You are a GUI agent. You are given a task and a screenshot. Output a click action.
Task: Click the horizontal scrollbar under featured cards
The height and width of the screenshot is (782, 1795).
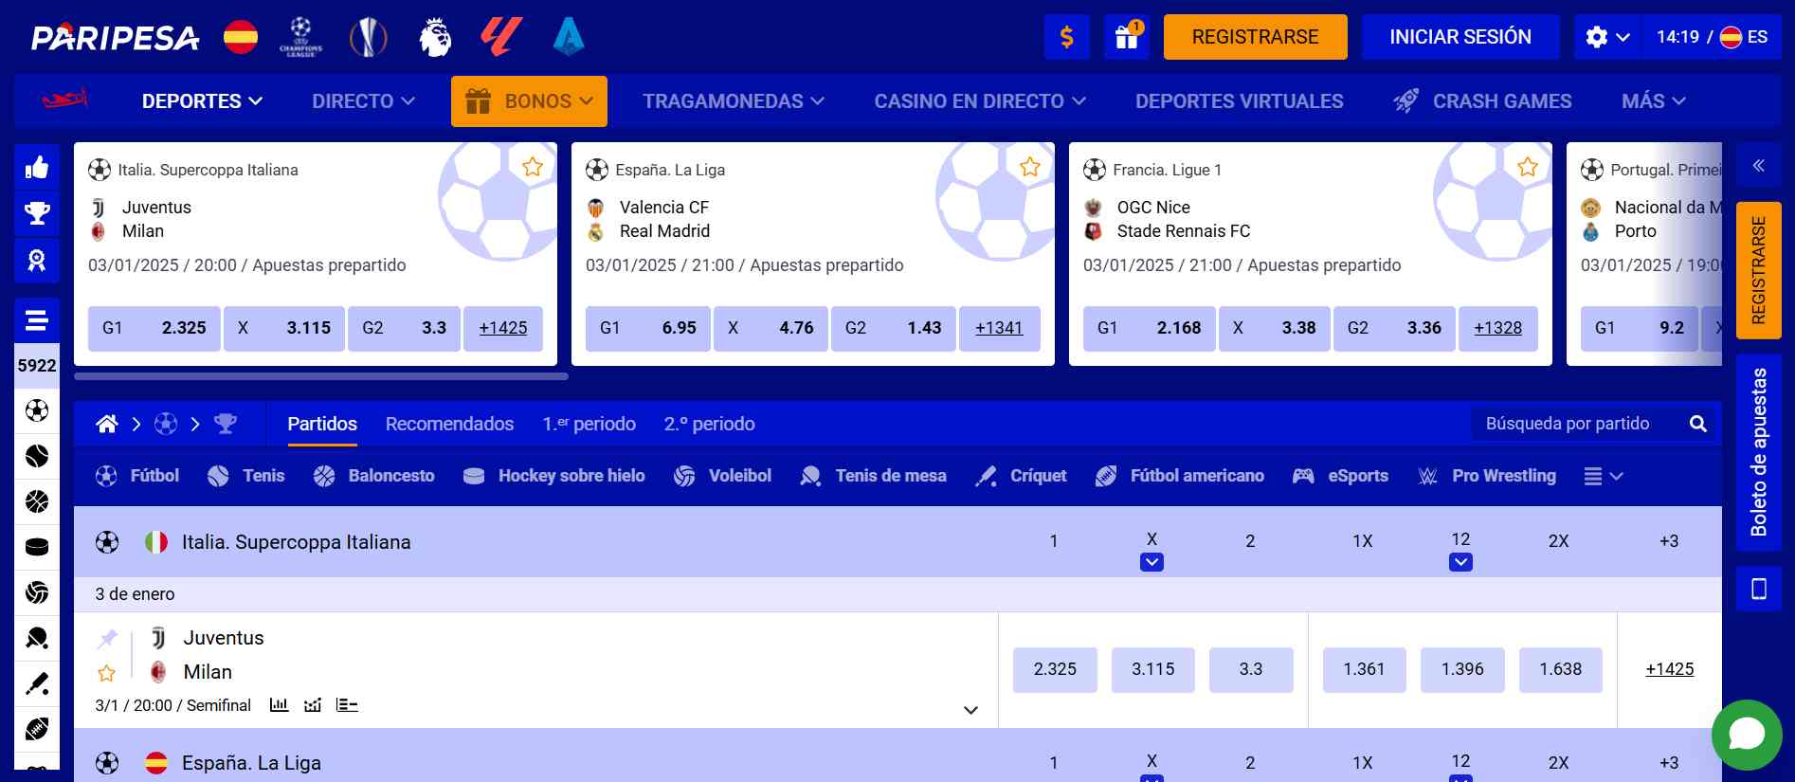[321, 376]
